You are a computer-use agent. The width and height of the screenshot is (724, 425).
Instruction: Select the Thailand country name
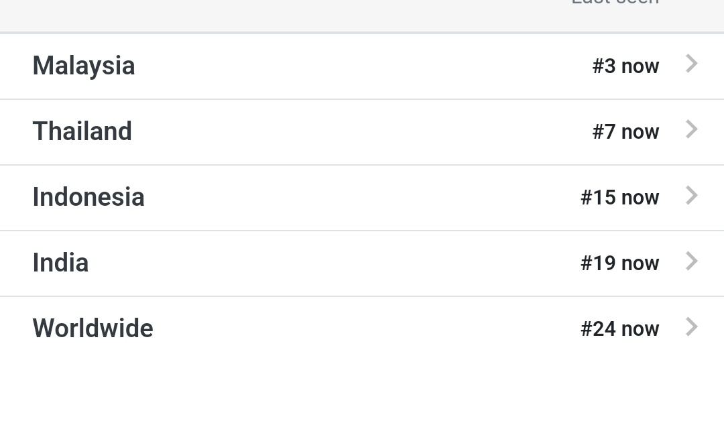point(82,131)
